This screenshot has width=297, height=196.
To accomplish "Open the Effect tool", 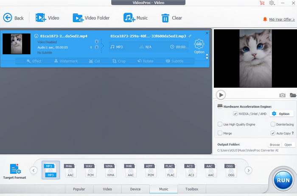I will (34, 61).
